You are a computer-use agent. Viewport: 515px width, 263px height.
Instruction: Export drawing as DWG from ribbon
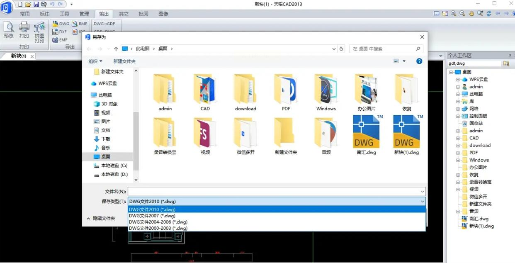61,24
